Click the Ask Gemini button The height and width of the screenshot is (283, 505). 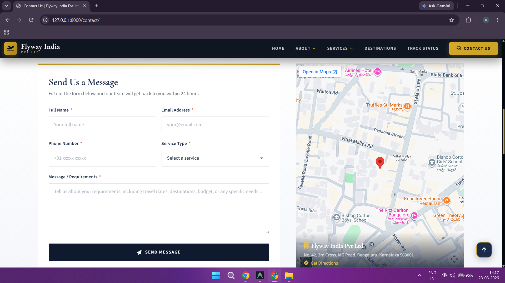click(x=436, y=6)
